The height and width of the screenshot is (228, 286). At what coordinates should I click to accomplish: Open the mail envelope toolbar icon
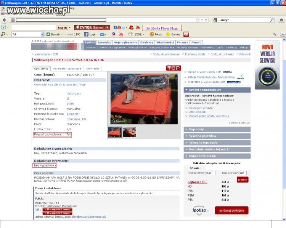point(102,34)
